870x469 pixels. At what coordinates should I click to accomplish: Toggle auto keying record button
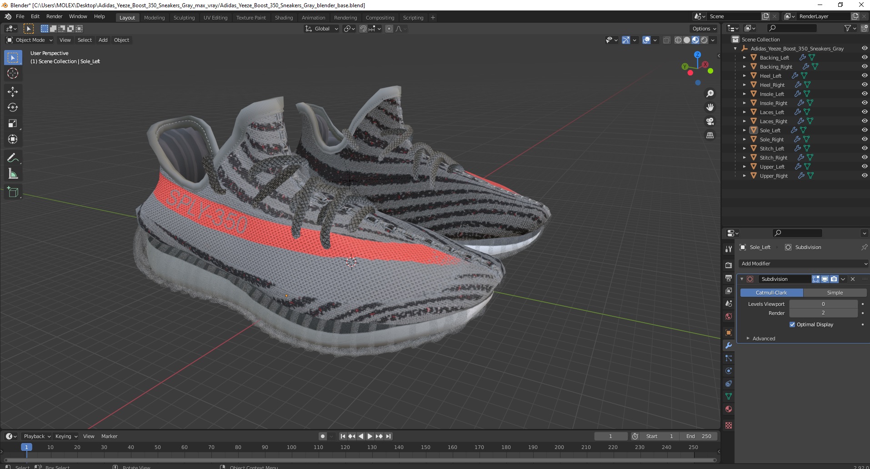point(323,436)
